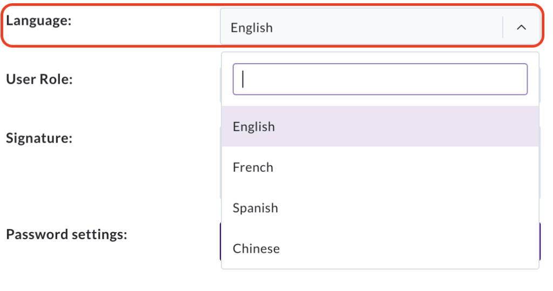553x291 pixels.
Task: Click the empty area inside the Language field near its value
Action: [x=387, y=27]
